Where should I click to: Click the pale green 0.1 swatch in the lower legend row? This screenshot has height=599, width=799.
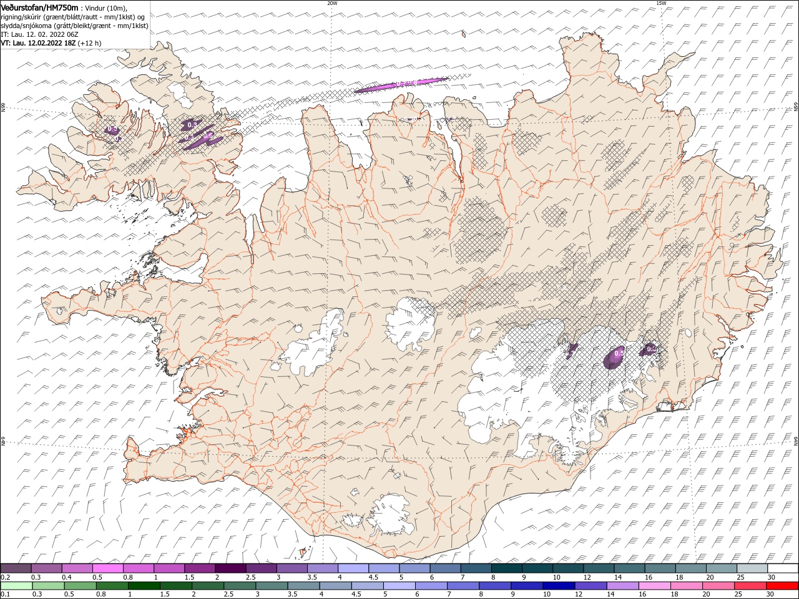point(16,585)
